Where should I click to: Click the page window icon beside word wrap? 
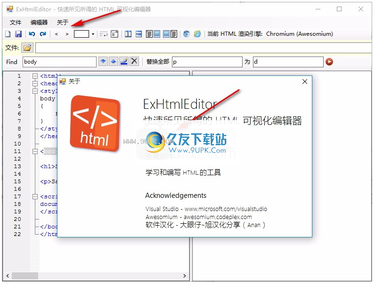tap(114, 34)
